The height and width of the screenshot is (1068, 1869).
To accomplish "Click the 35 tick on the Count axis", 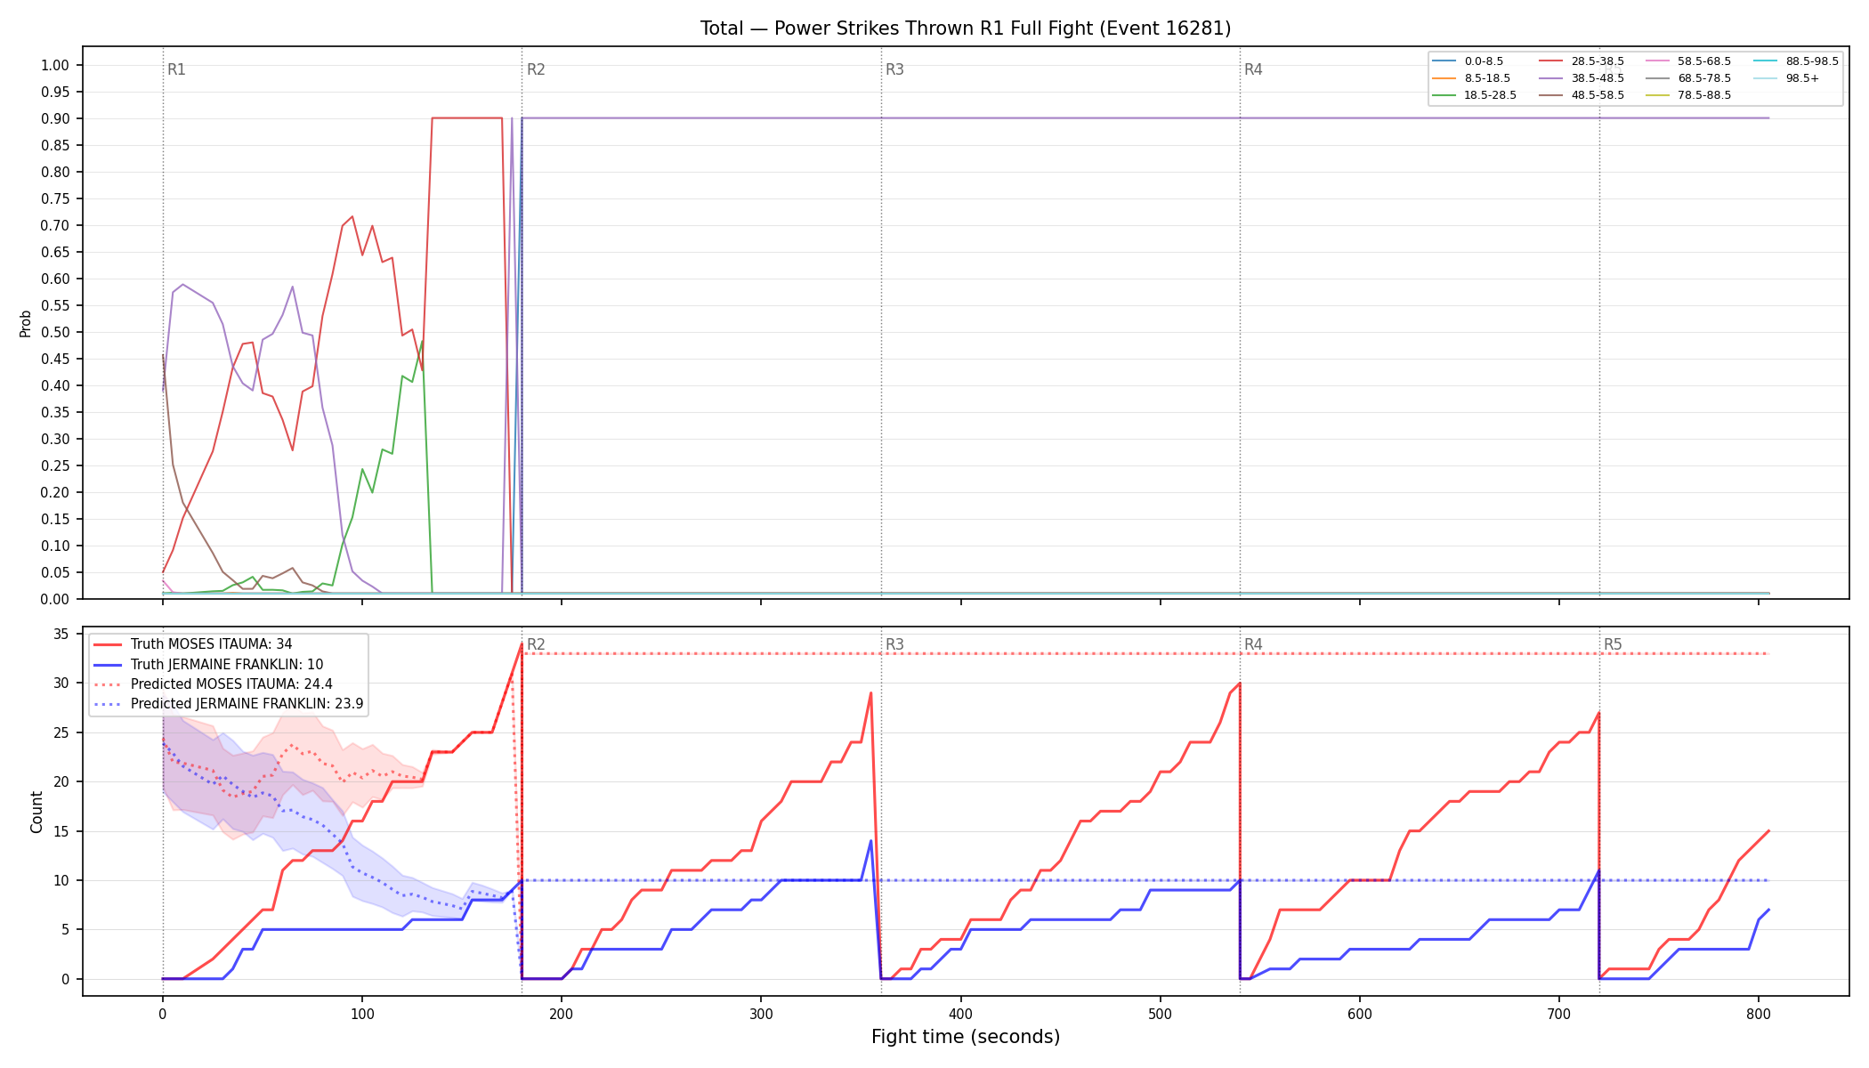I will 61,635.
